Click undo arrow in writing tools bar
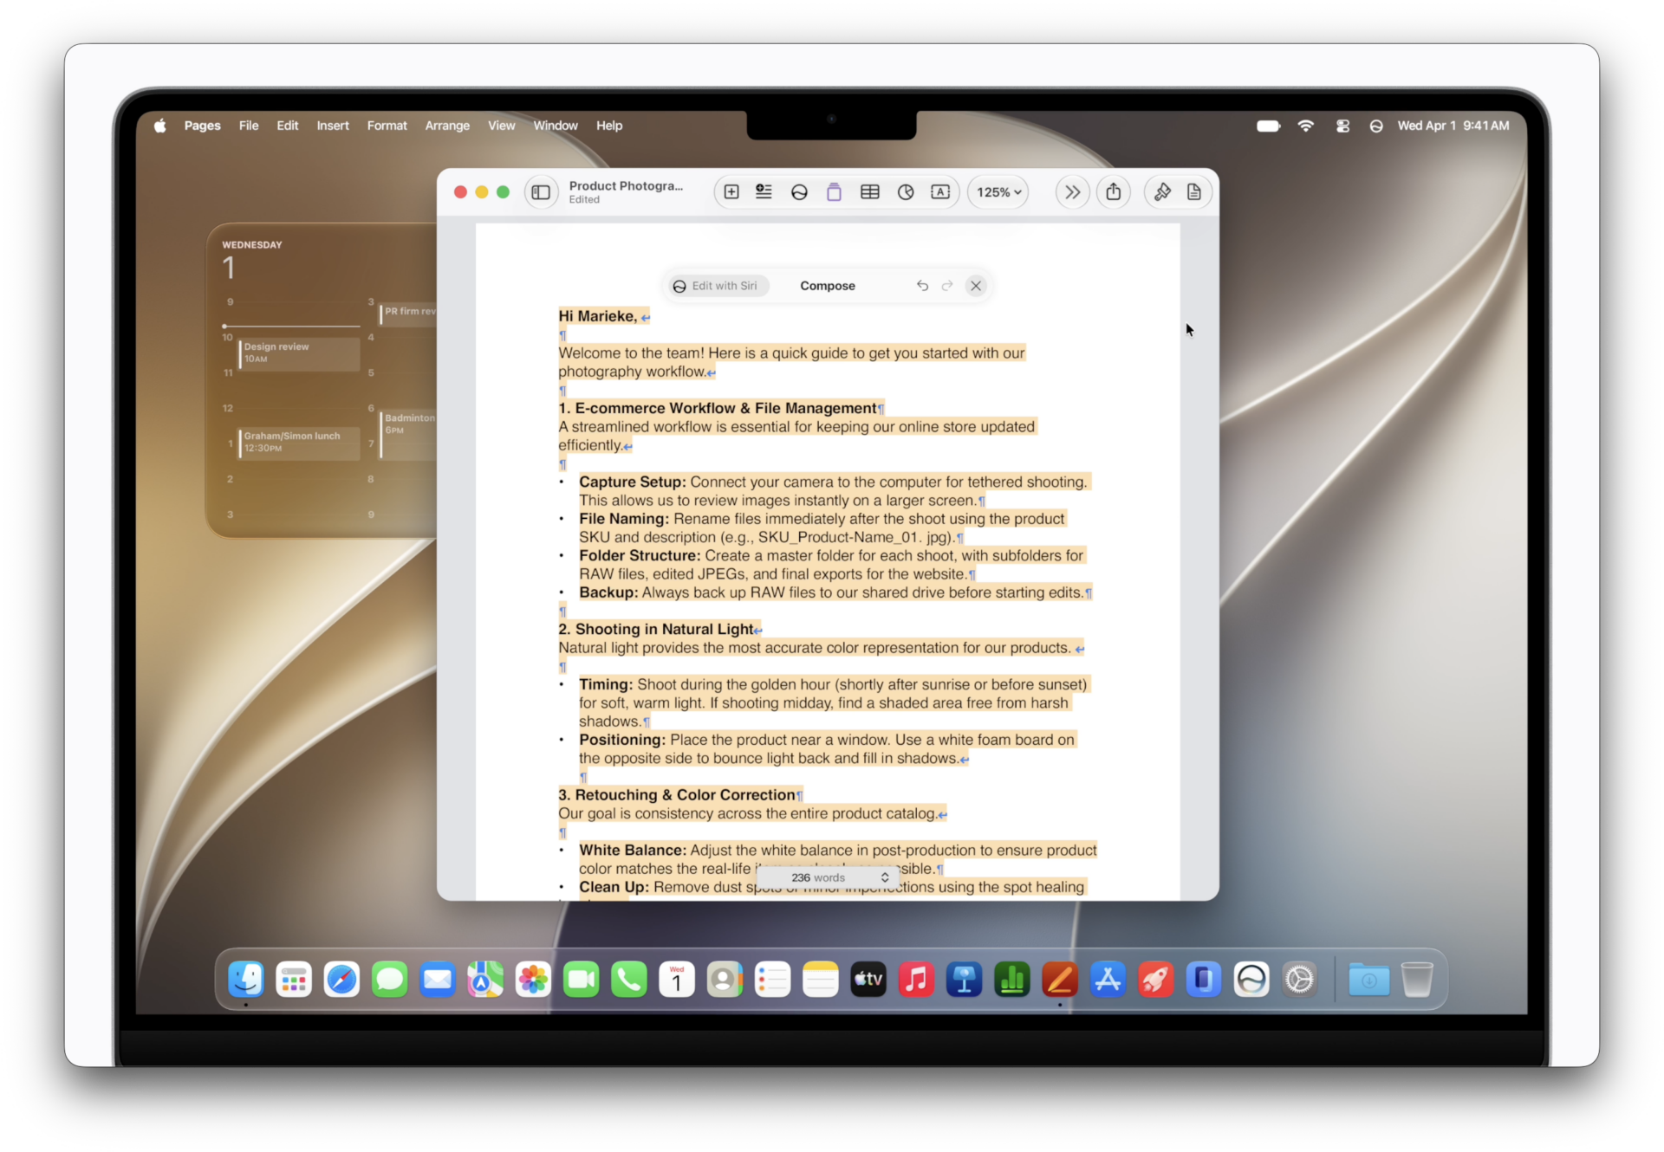Viewport: 1664px width, 1152px height. click(922, 286)
